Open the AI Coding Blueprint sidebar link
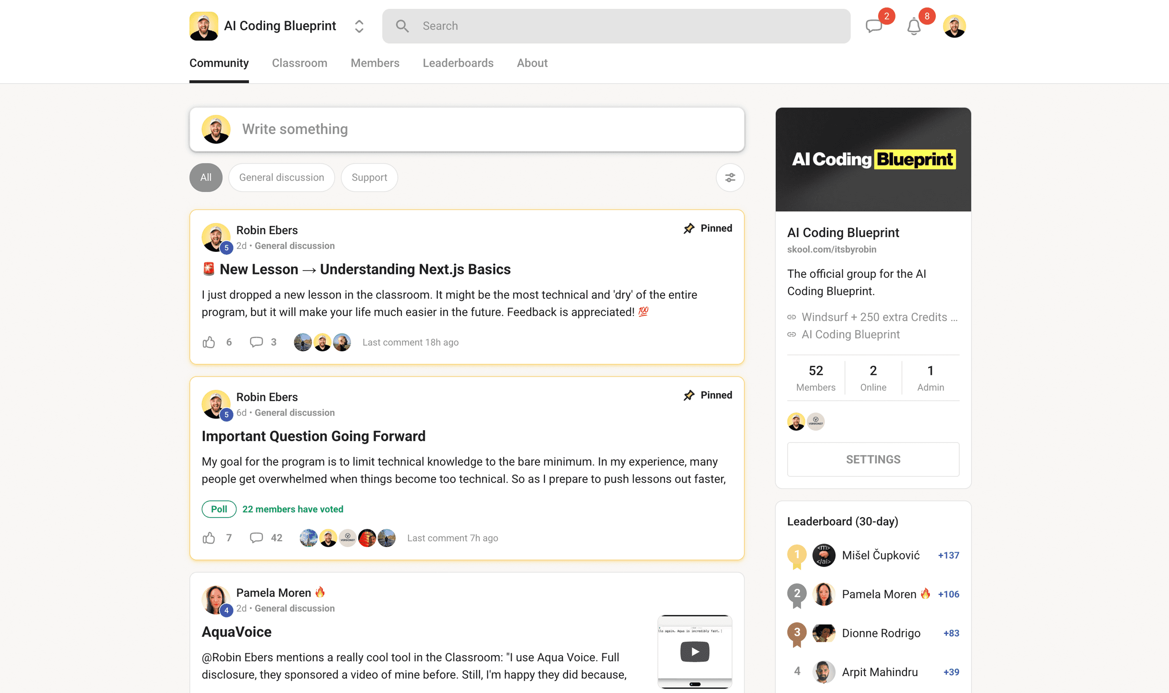This screenshot has width=1169, height=693. pos(850,334)
